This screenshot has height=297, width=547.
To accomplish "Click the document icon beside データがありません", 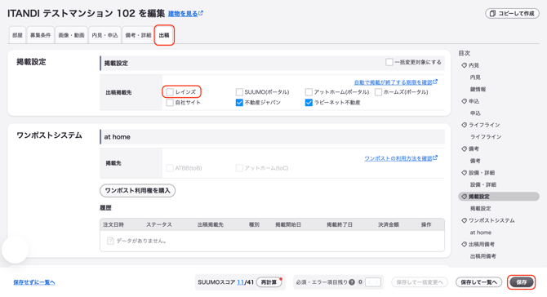I will pyautogui.click(x=110, y=241).
